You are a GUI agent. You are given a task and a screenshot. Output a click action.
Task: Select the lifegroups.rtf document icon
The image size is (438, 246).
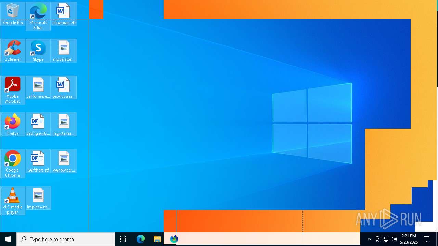coord(64,14)
